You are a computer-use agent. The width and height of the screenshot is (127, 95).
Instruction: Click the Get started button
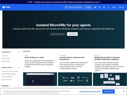[x=72, y=34]
